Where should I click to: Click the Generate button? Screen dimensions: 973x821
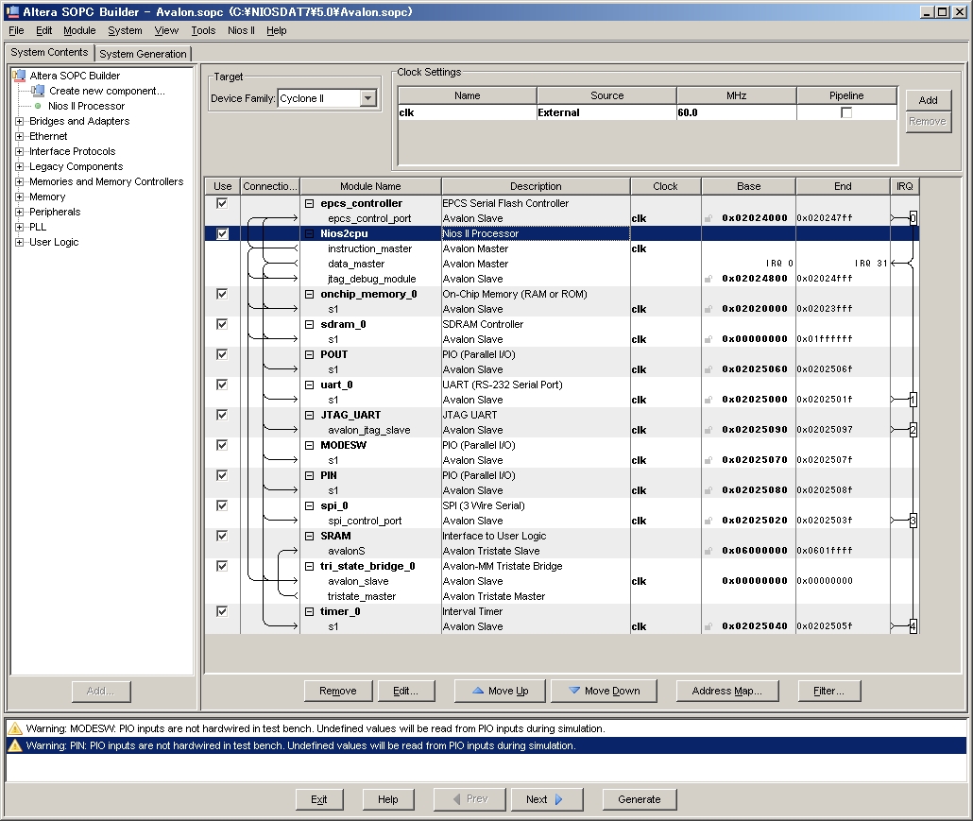tap(639, 799)
